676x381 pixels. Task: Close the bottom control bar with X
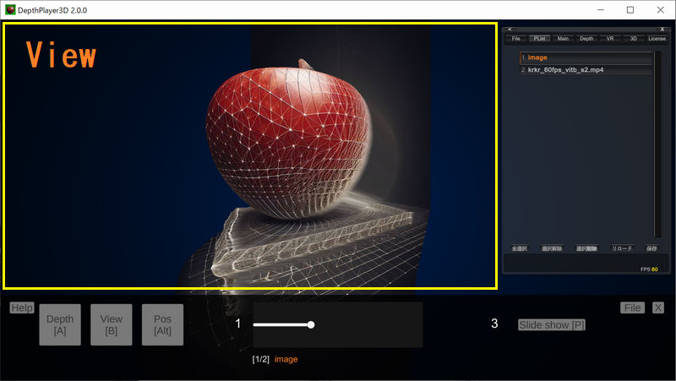point(657,308)
